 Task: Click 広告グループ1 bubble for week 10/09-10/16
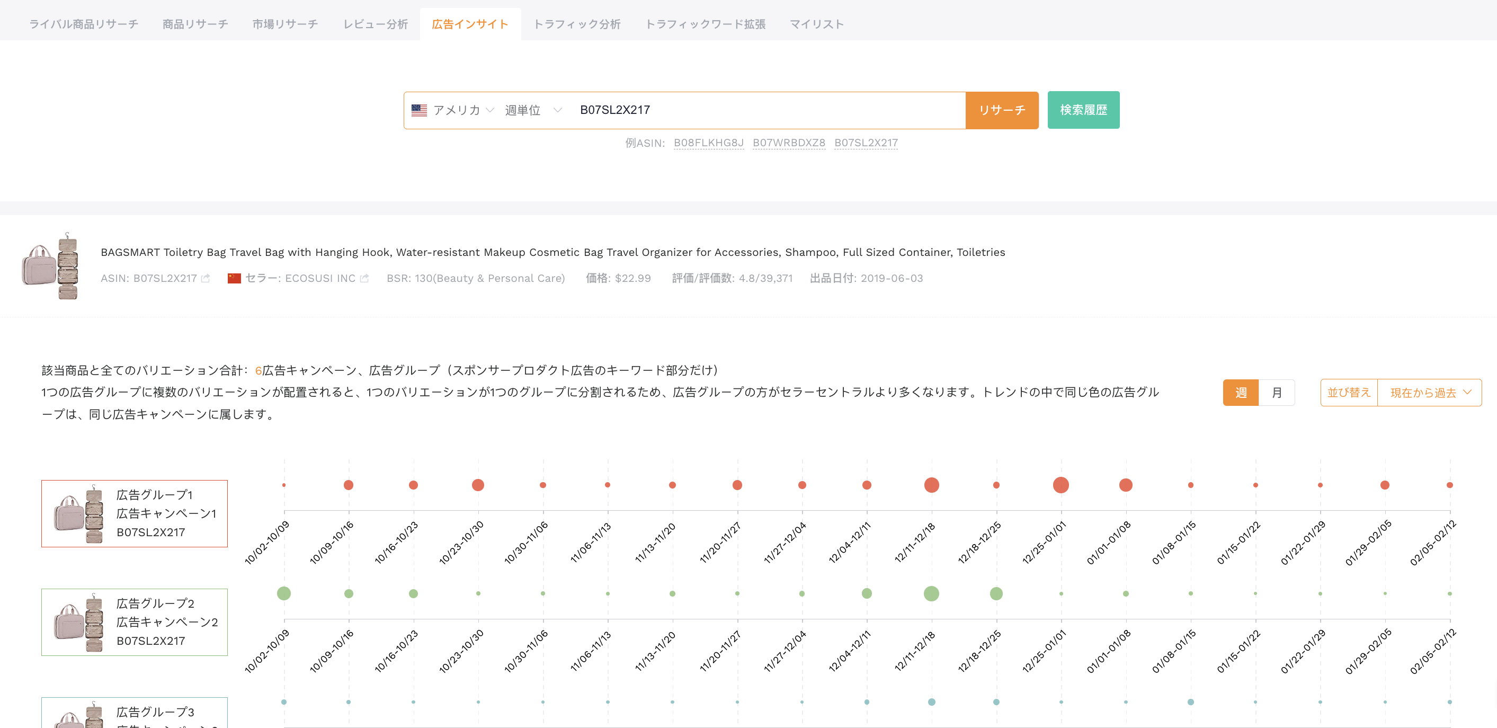349,485
